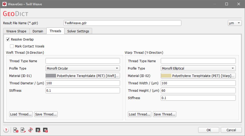Click Load Thread button for Weft thread
The image size is (245, 136).
click(x=21, y=114)
